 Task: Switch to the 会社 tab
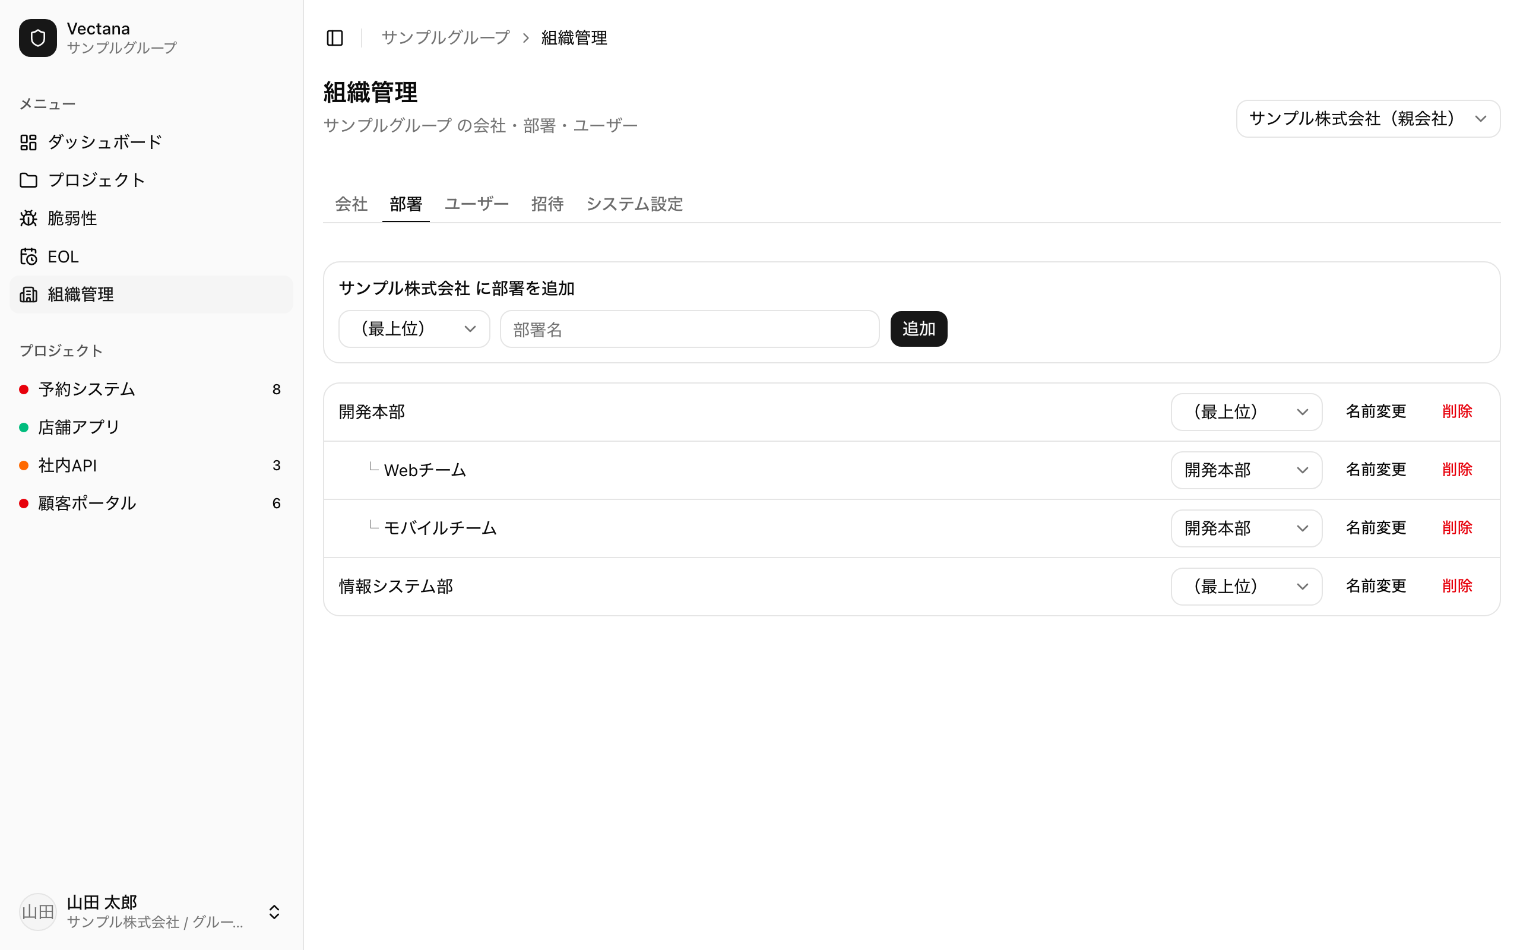(x=351, y=204)
